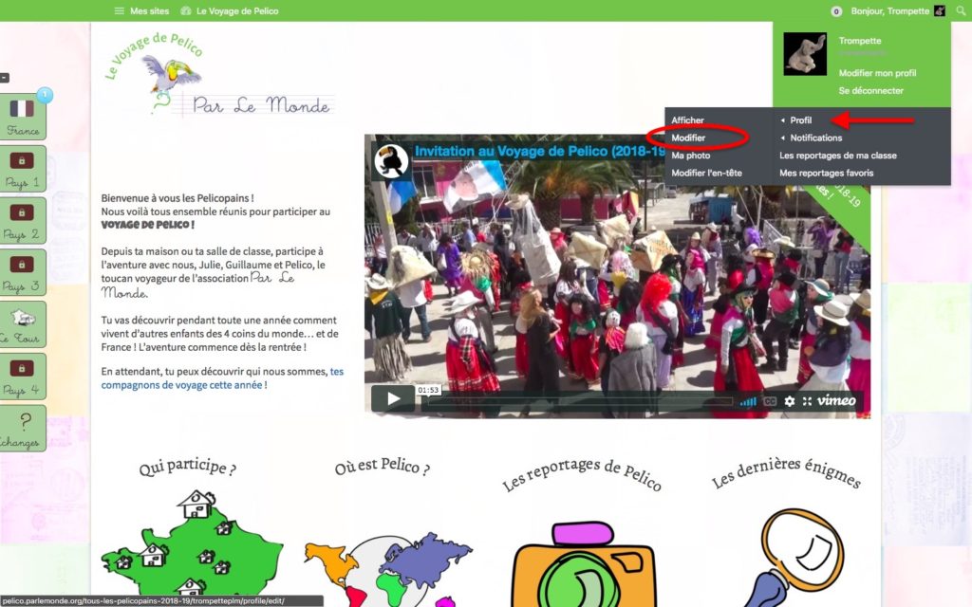Select Afficher in profile submenu
Screen dimensions: 972x607
point(687,120)
